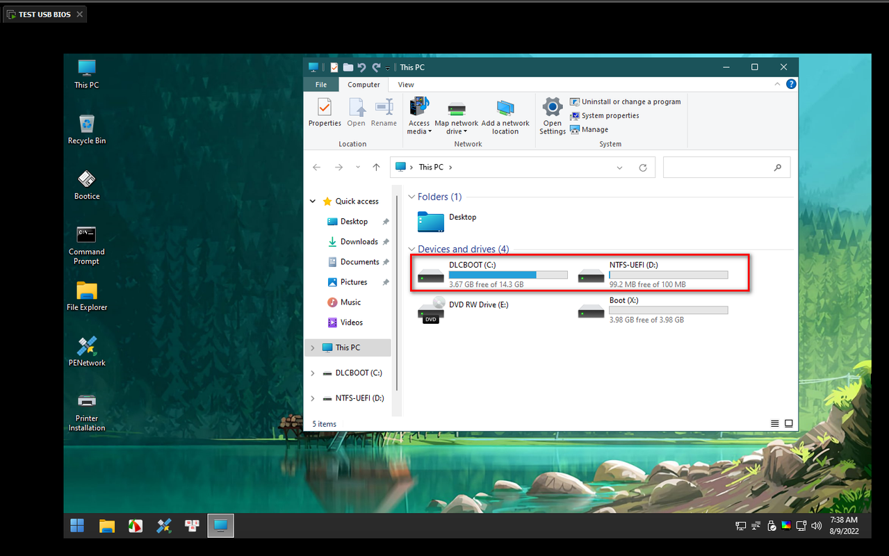
Task: Select Downloads in Quick access
Action: point(359,242)
